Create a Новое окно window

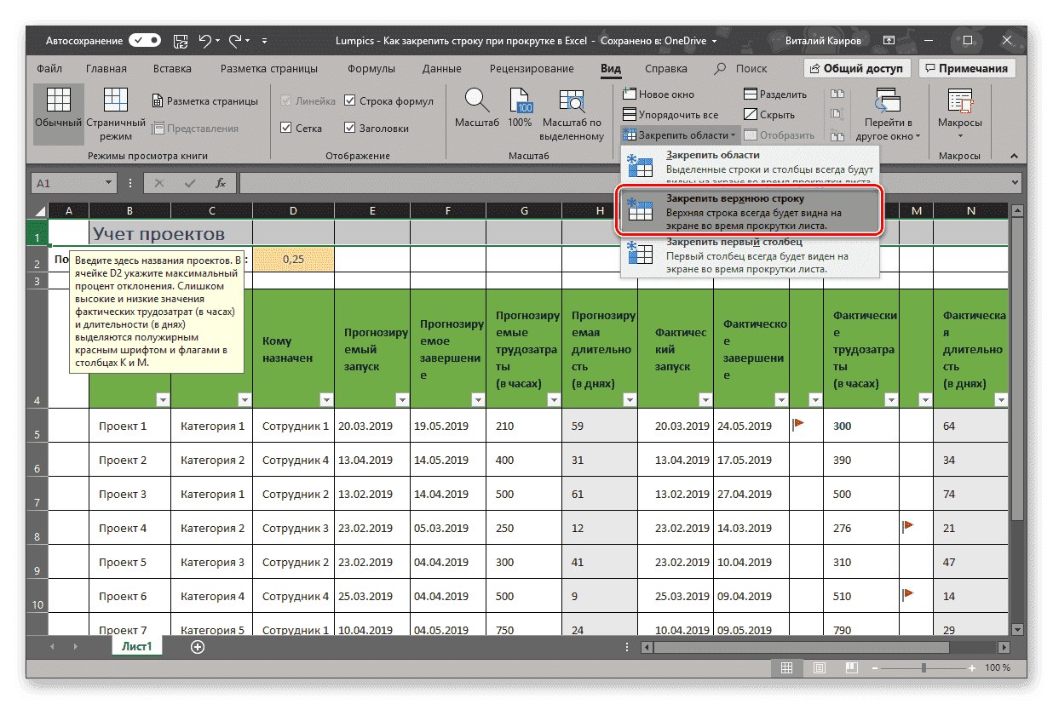[667, 94]
